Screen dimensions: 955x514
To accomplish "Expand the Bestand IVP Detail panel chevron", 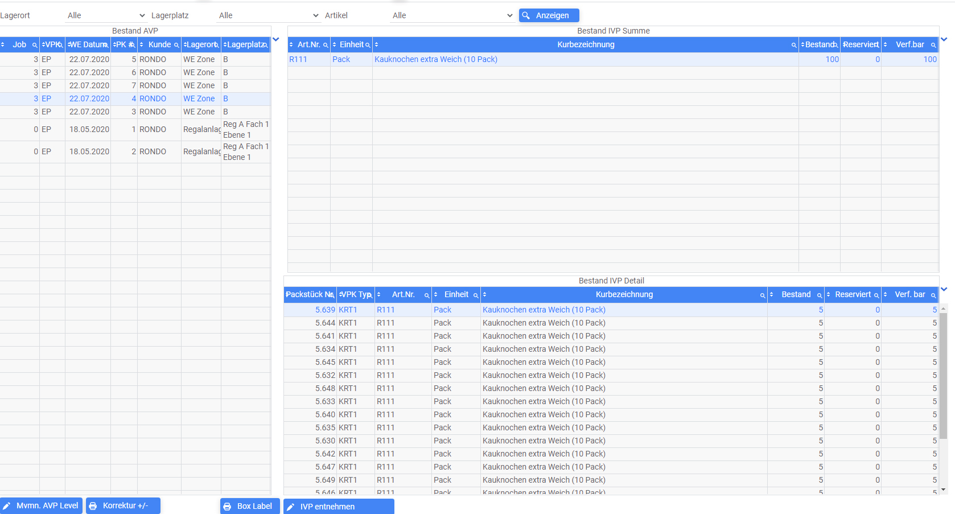I will (944, 289).
